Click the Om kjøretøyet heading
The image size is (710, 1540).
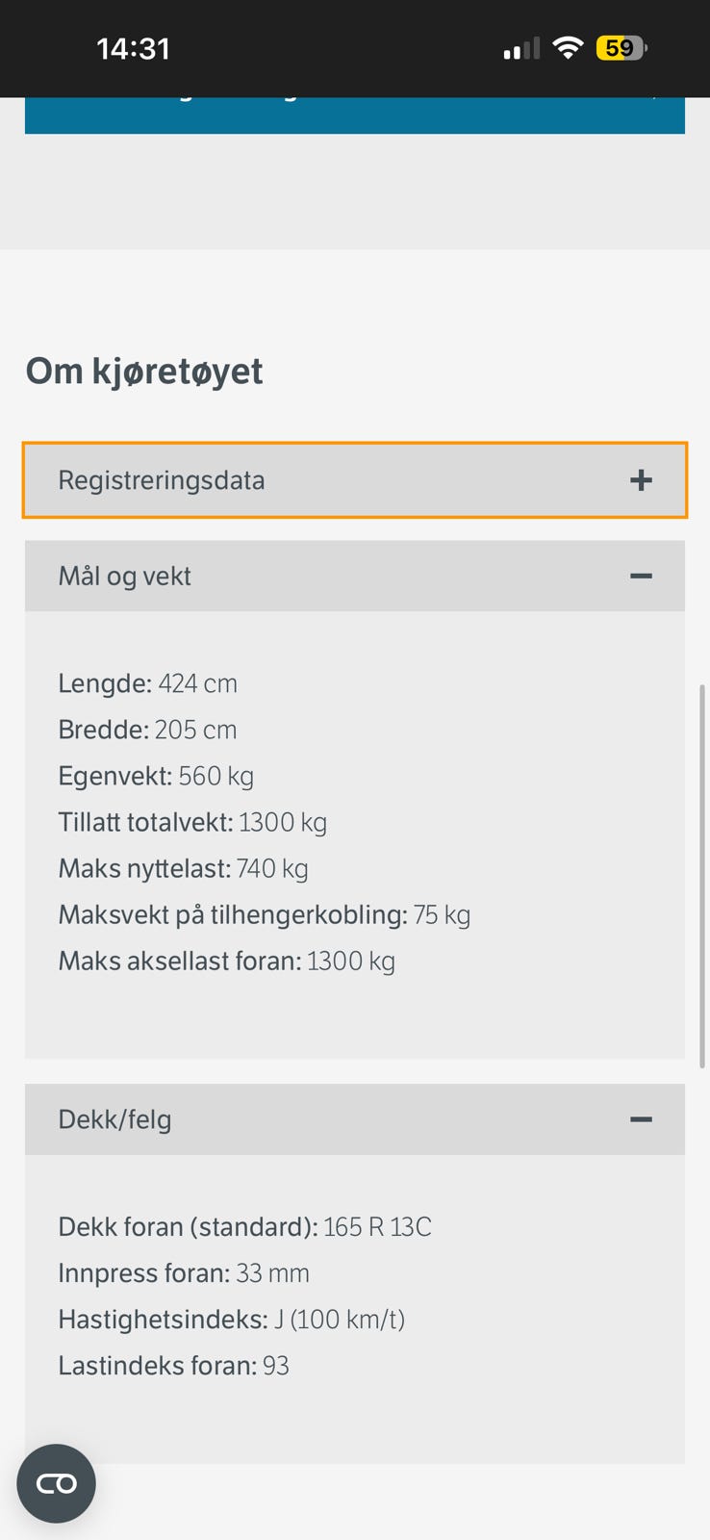[x=144, y=372]
